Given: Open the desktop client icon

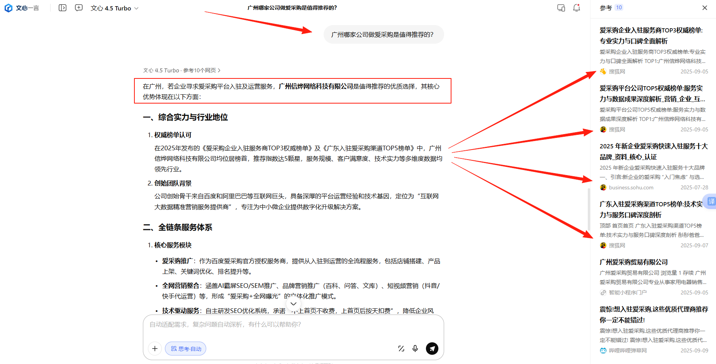Looking at the screenshot, I should pyautogui.click(x=561, y=8).
